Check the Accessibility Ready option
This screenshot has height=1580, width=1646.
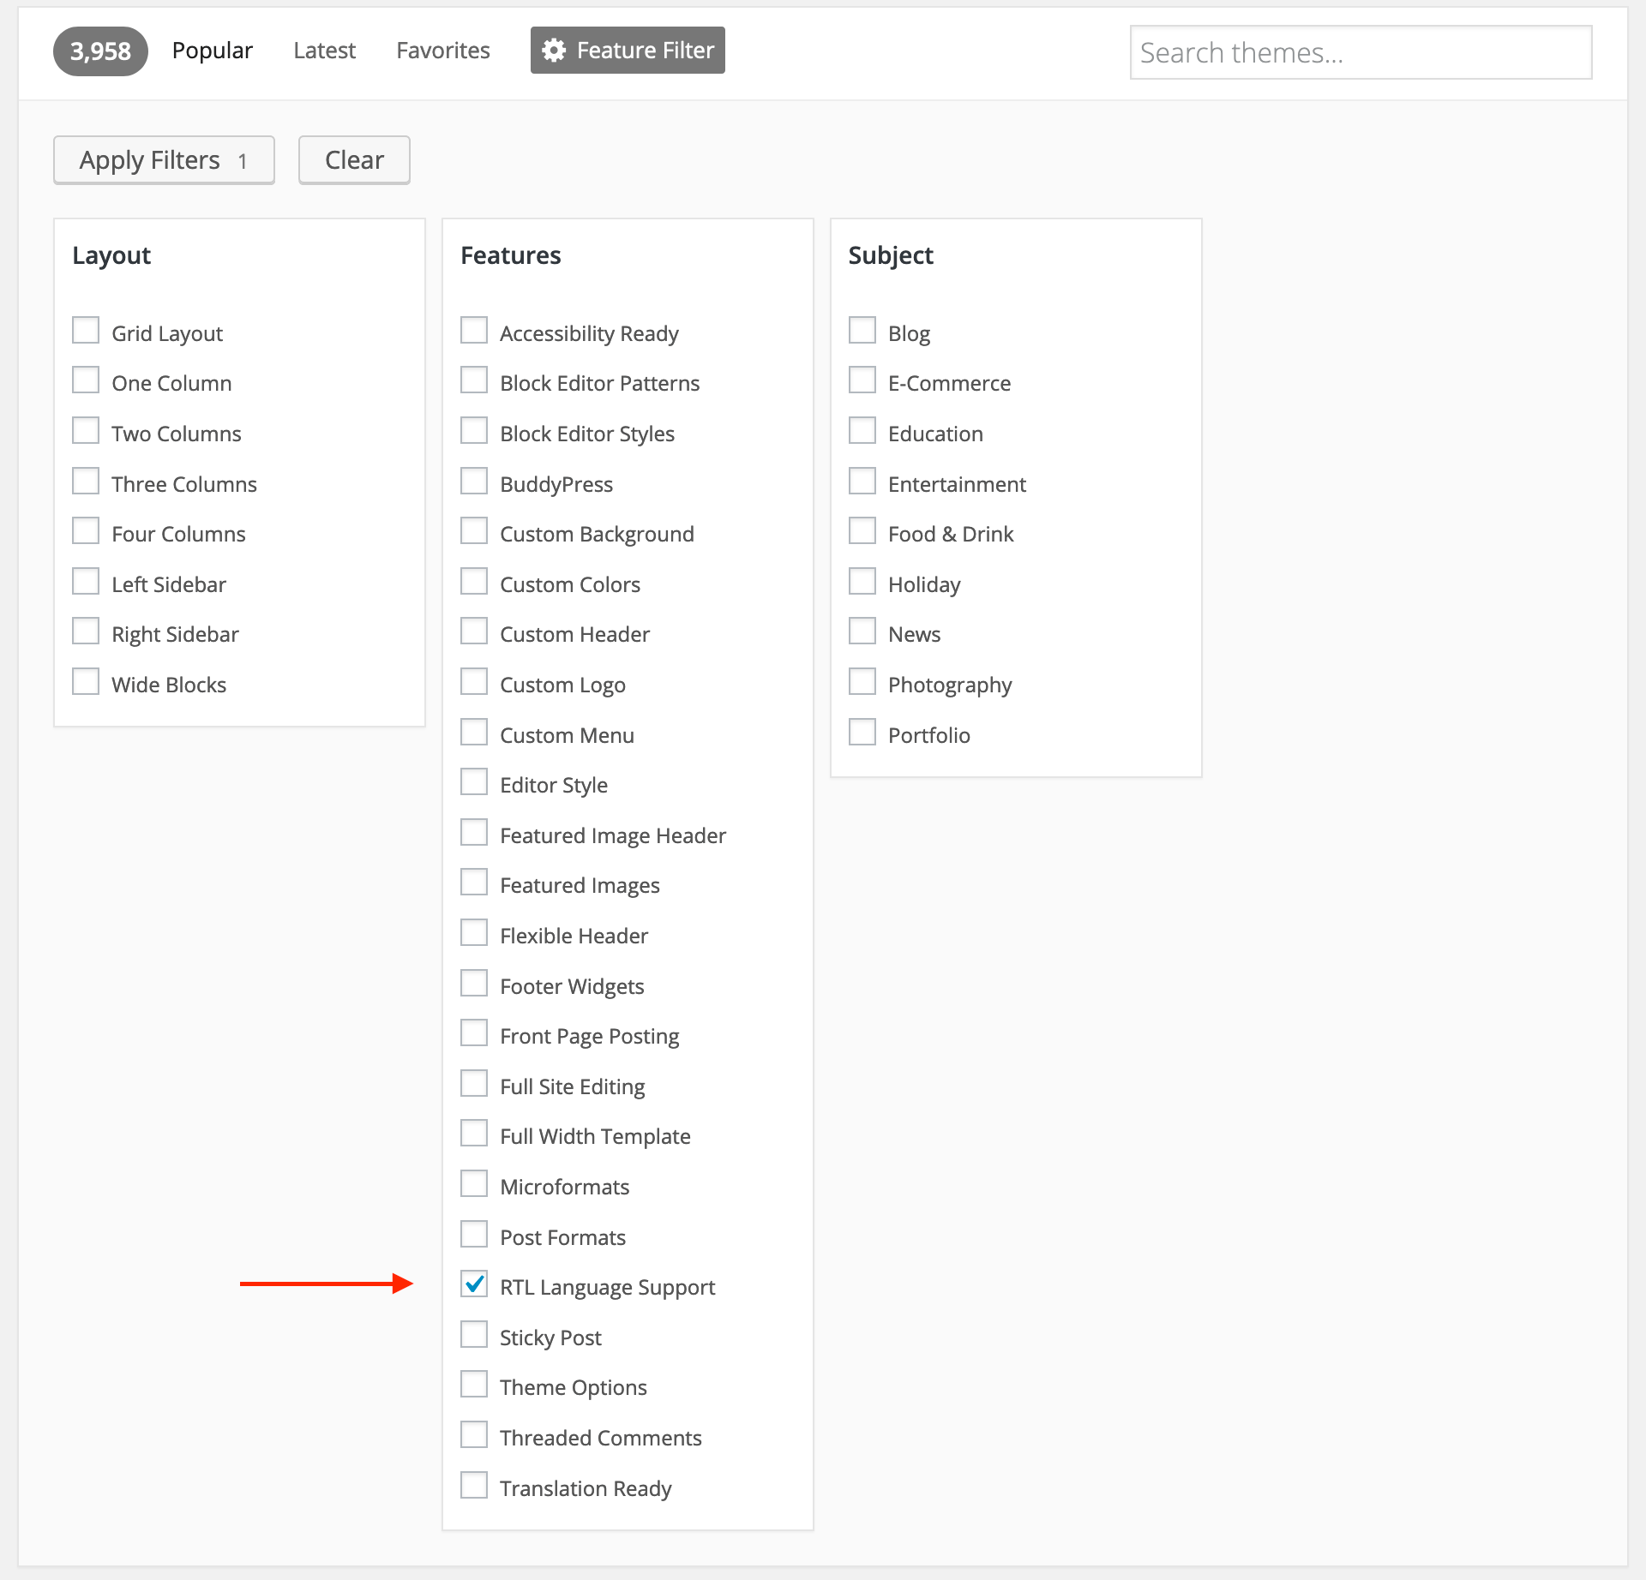tap(474, 330)
